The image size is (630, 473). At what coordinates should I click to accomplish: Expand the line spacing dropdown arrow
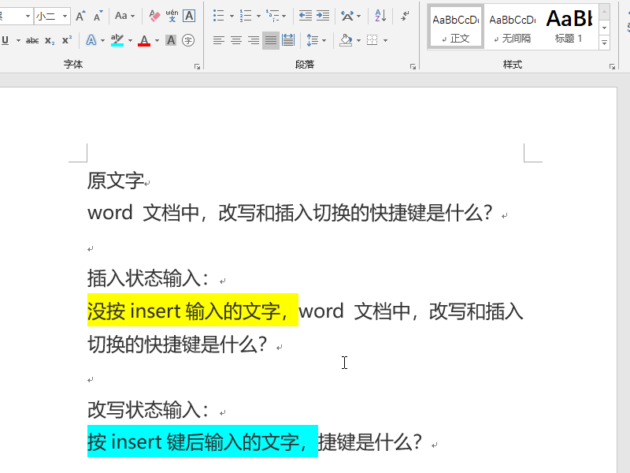(x=324, y=40)
